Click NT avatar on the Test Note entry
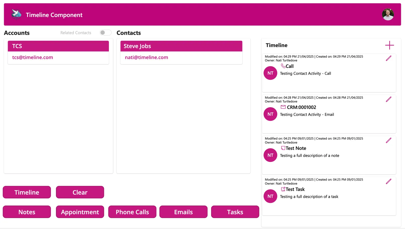Image resolution: width=405 pixels, height=229 pixels. pyautogui.click(x=270, y=155)
